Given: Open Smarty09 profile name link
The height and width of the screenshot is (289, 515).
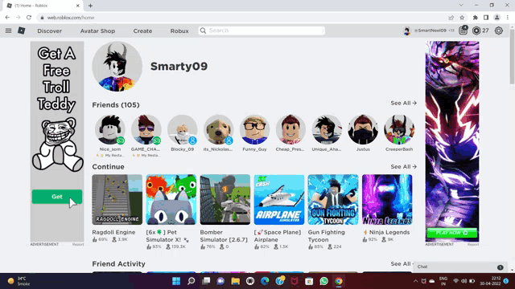Looking at the screenshot, I should coord(179,66).
